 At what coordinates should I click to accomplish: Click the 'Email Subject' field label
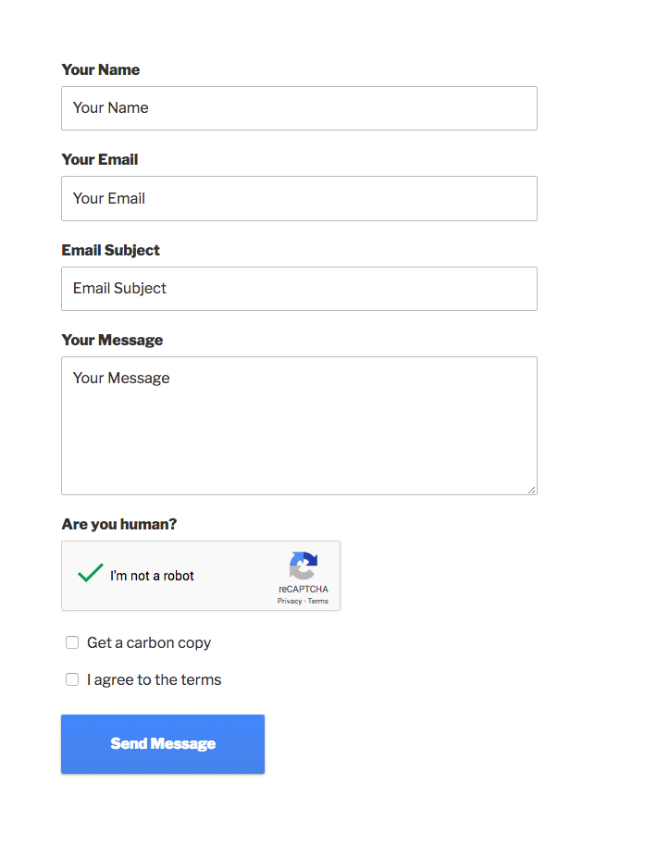[x=111, y=250]
